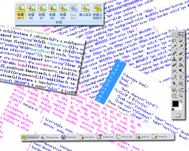Switch to the Audits tab
Viewport: 189px width, 151px height.
pyautogui.click(x=142, y=137)
